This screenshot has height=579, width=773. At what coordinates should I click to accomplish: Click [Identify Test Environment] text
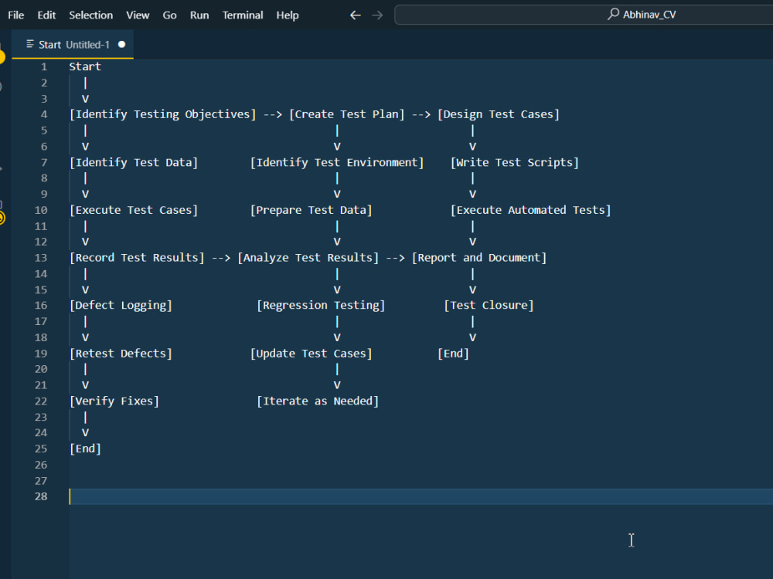click(x=337, y=162)
